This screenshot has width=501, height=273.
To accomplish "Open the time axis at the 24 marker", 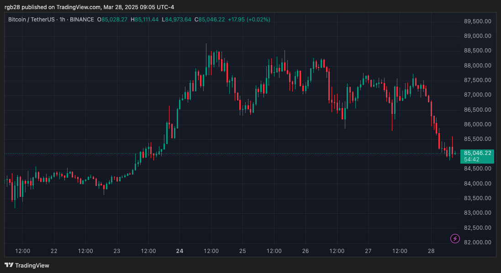I will tap(179, 251).
